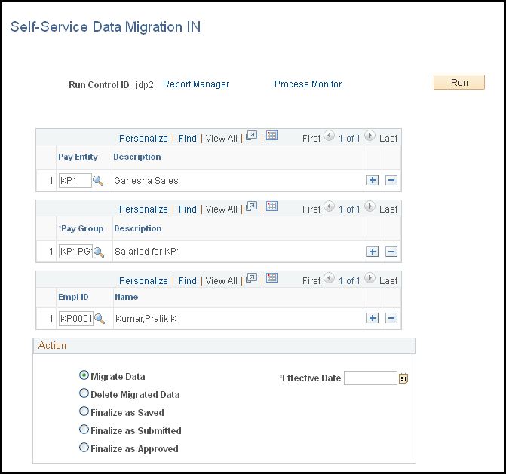Add a row after Pay Entity KP1
Image resolution: width=506 pixels, height=474 pixels.
372,181
